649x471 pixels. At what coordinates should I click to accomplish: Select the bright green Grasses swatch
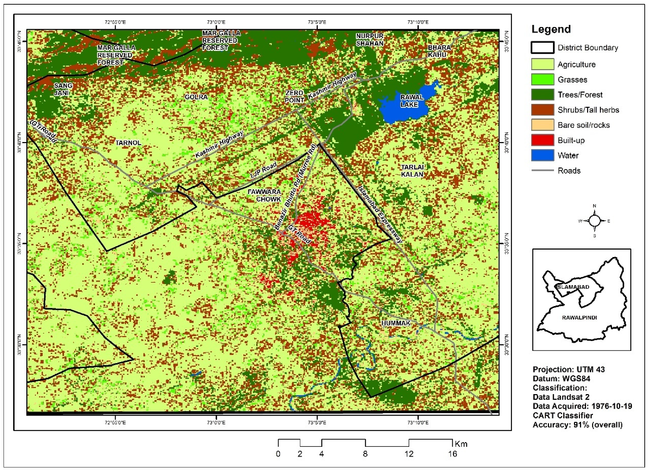point(542,79)
